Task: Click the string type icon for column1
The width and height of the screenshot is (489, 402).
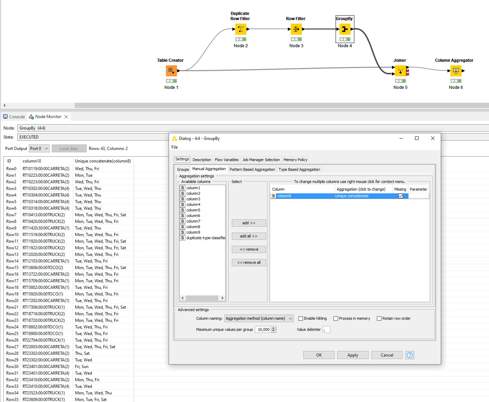Action: coord(183,188)
